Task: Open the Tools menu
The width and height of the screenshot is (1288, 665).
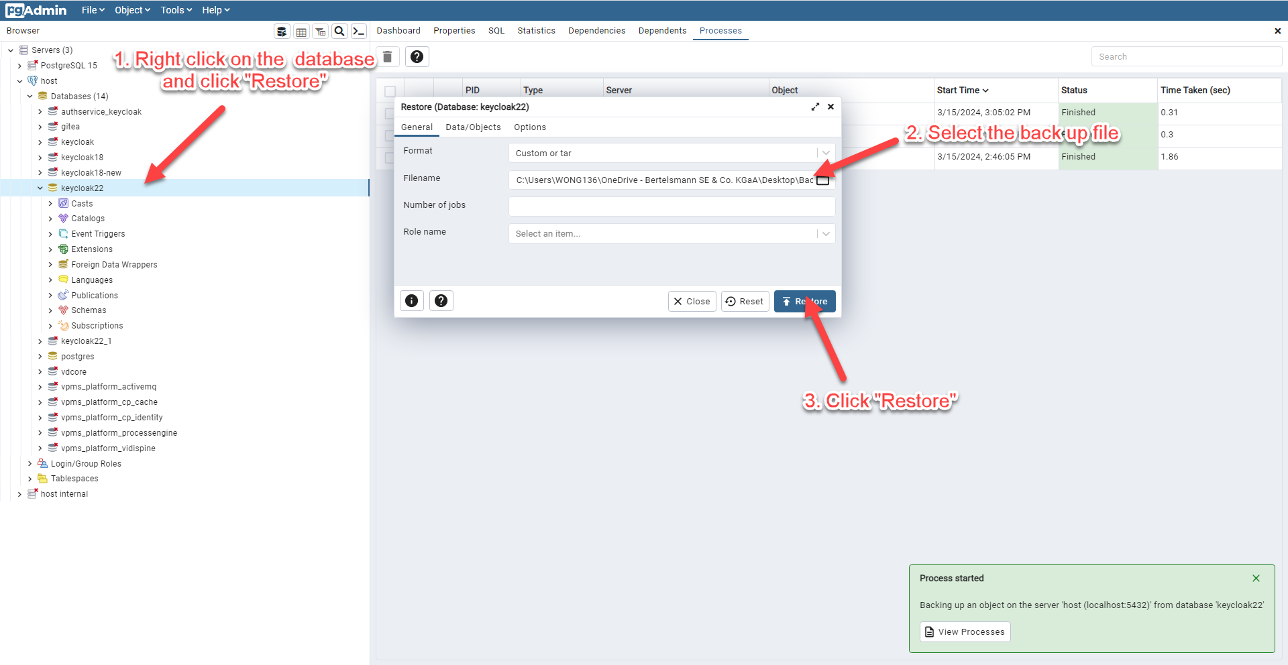Action: 176,10
